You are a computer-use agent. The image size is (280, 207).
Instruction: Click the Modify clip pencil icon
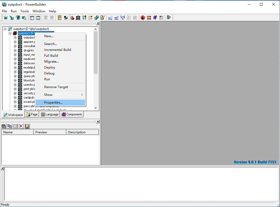pyautogui.click(x=27, y=126)
